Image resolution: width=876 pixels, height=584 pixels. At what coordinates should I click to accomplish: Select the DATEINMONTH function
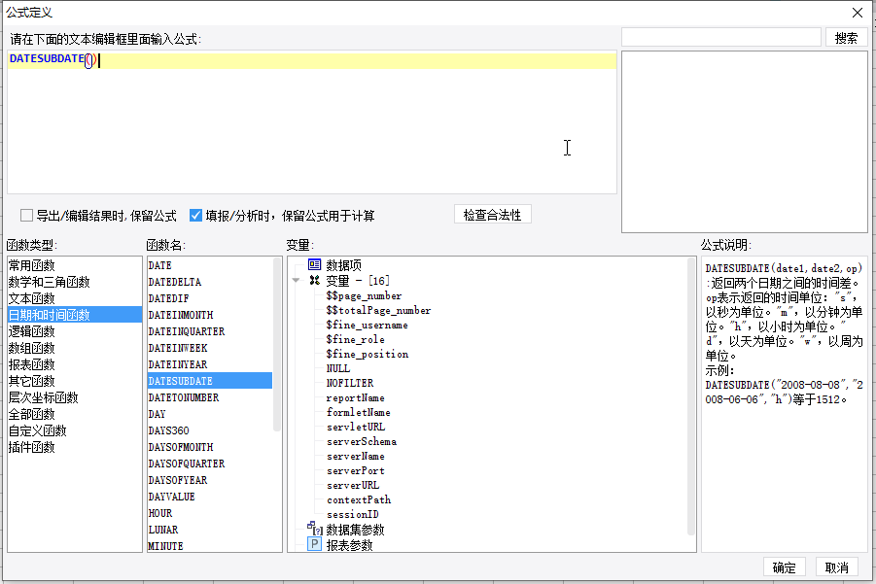click(x=209, y=315)
